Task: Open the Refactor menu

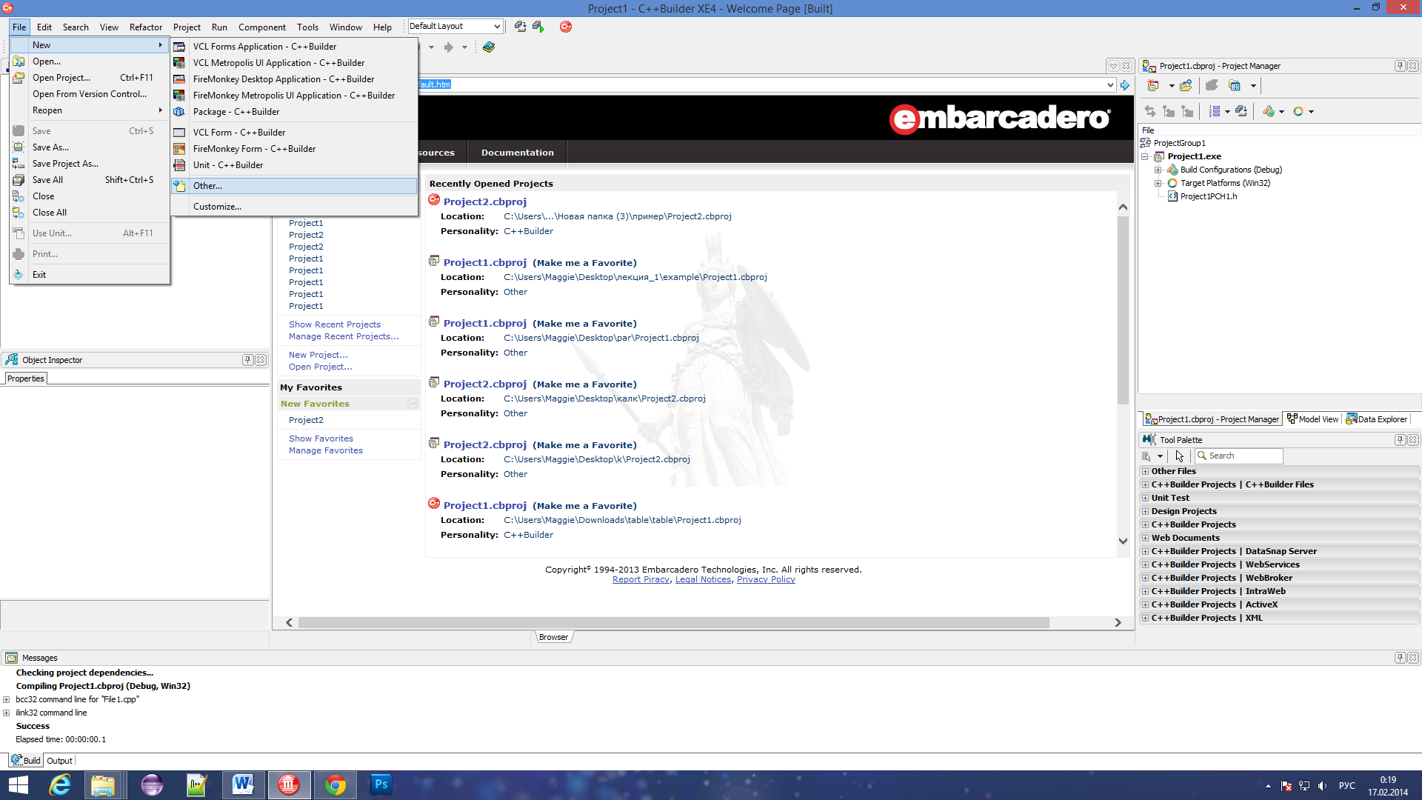Action: [146, 27]
